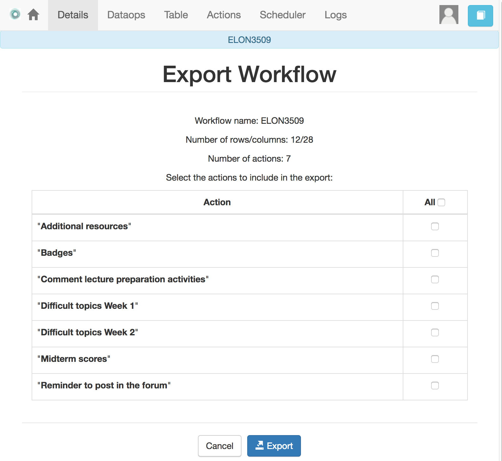Click the Number of rows/columns text

tap(249, 140)
